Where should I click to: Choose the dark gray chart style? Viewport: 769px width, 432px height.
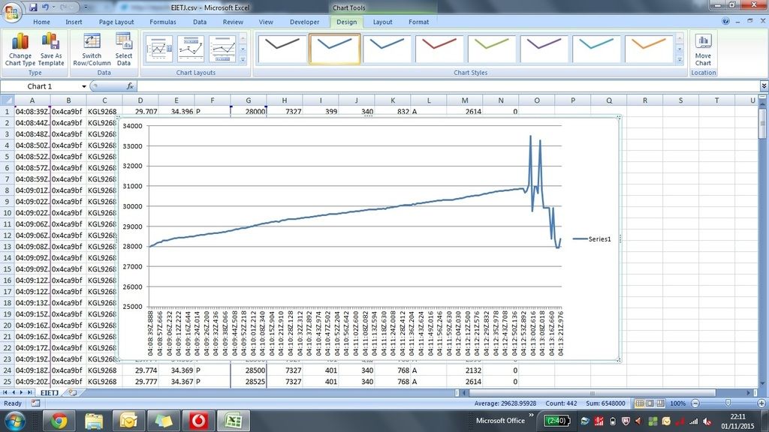click(x=282, y=49)
